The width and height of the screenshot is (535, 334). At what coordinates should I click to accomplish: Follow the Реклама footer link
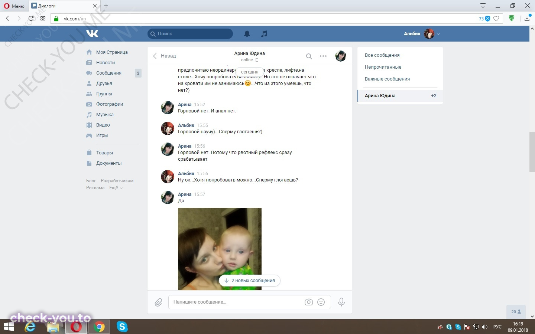95,188
